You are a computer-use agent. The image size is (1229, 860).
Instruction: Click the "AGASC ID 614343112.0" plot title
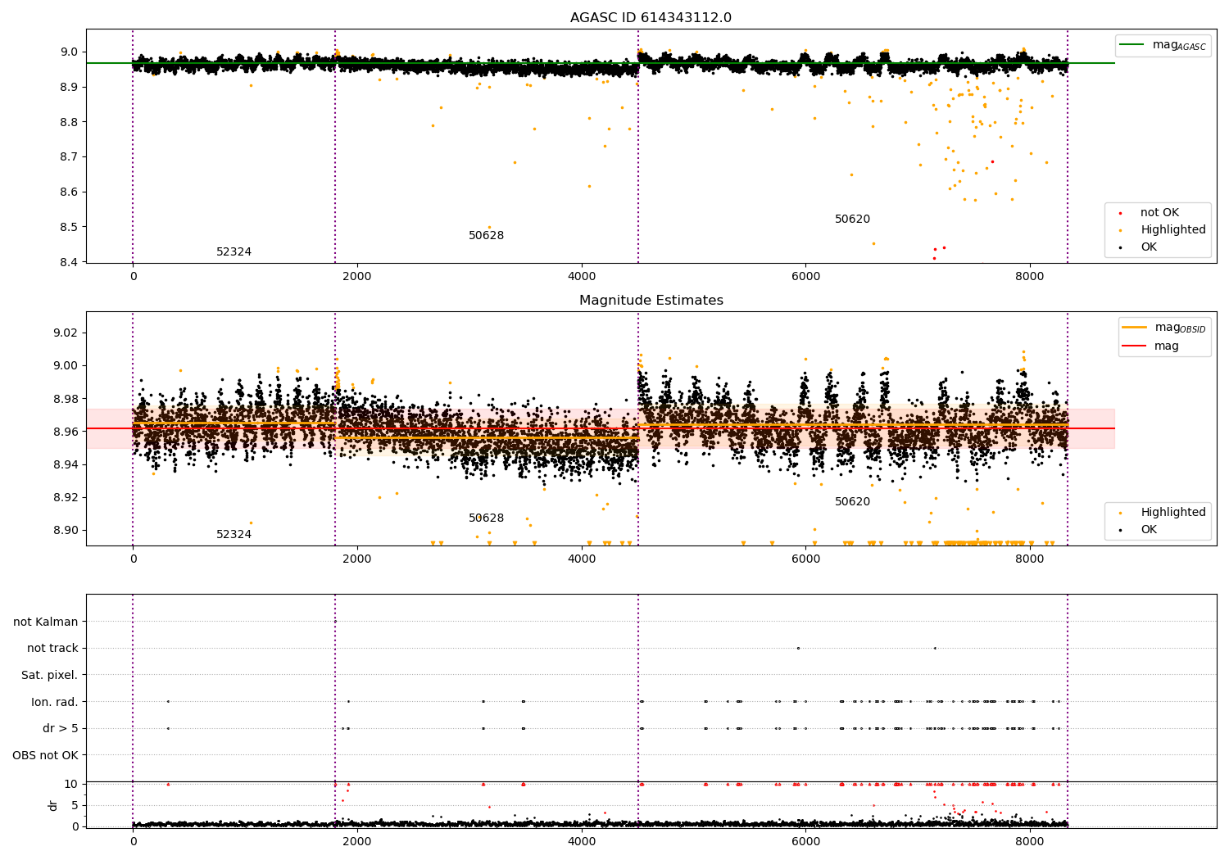(651, 18)
